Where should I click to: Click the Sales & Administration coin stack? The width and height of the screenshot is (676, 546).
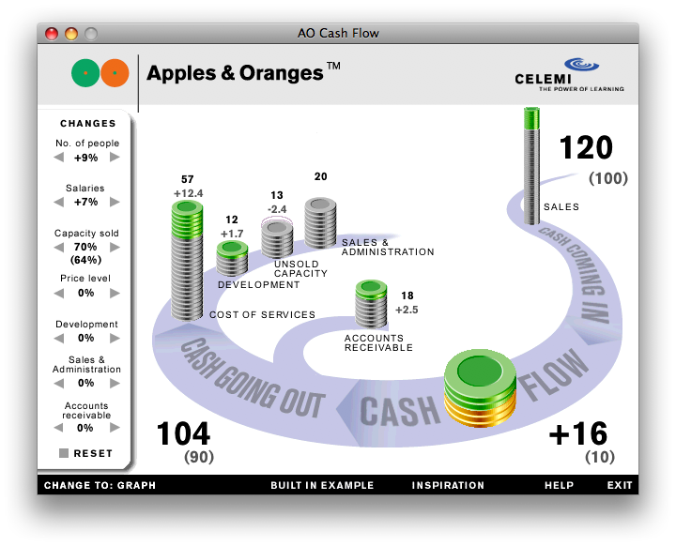click(320, 223)
